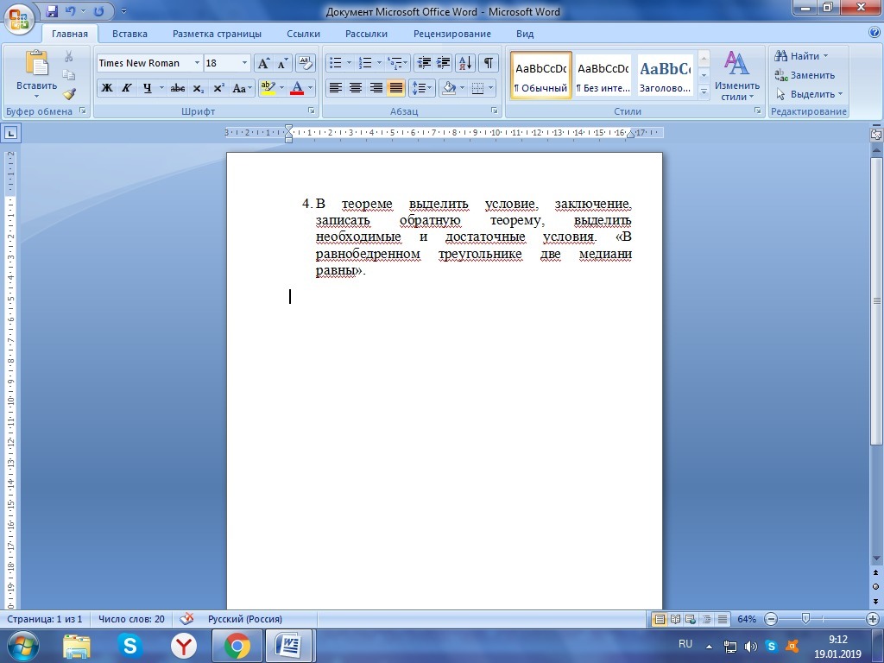Open Google Chrome from taskbar
884x663 pixels.
point(237,646)
